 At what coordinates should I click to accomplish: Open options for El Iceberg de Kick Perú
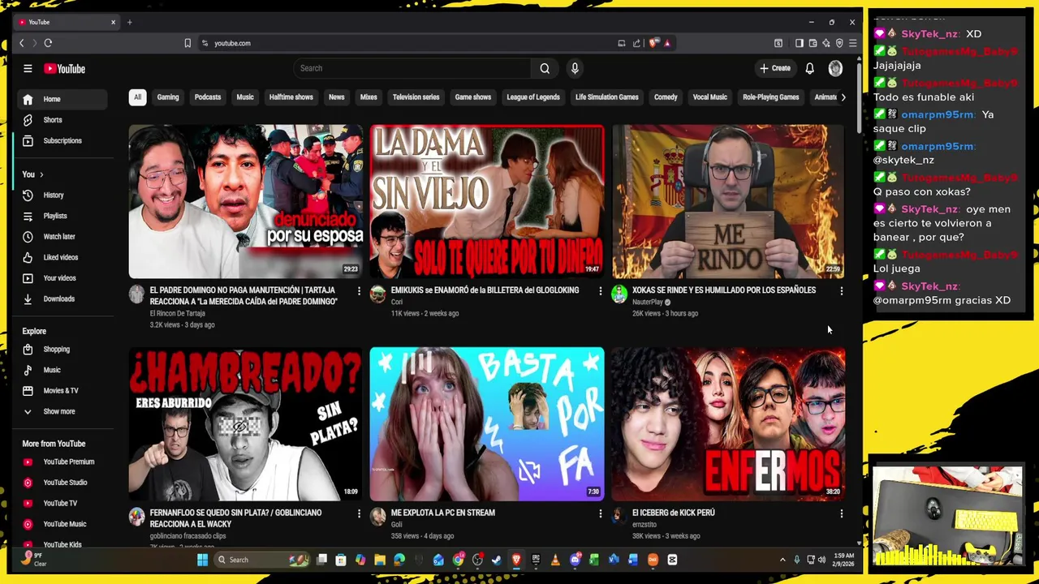(x=842, y=513)
